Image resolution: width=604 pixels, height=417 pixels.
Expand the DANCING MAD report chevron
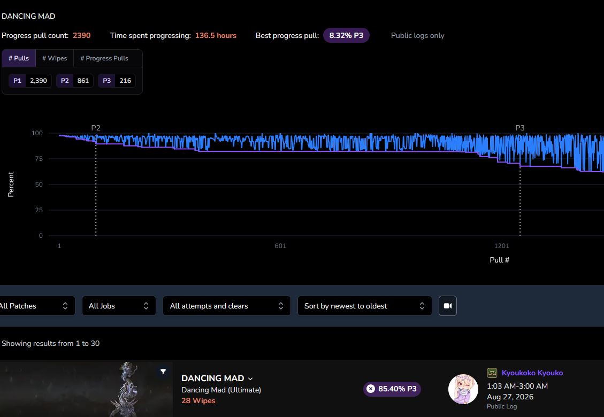pyautogui.click(x=250, y=379)
